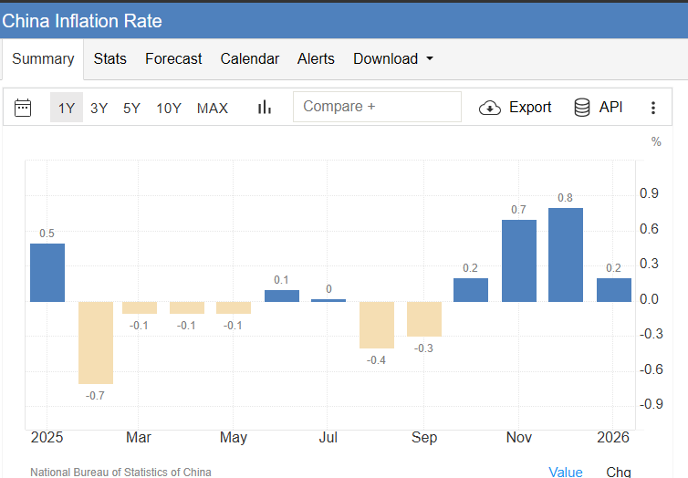Click the bar chart type icon

tap(265, 108)
